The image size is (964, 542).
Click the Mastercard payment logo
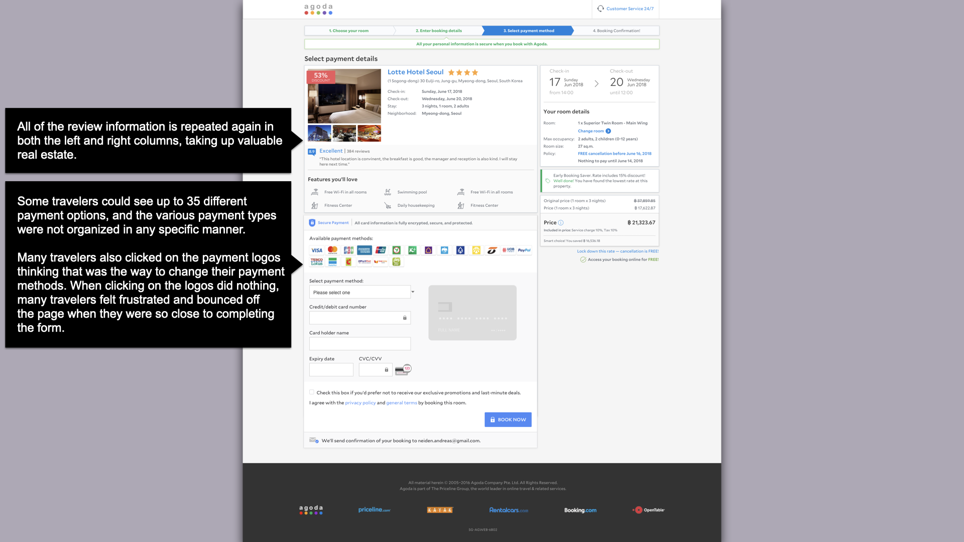tap(332, 250)
